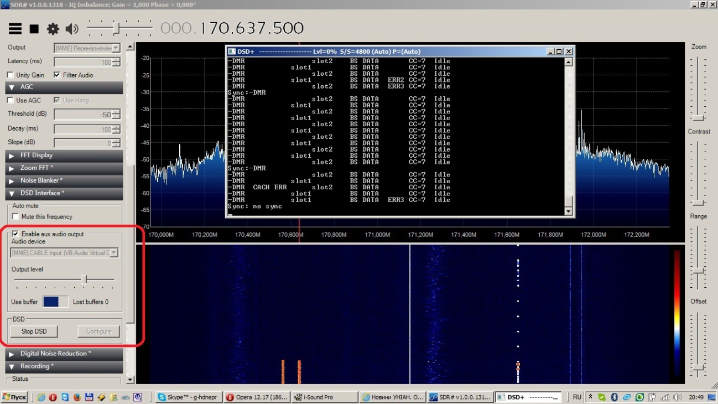Tick the Use AGC checkbox

point(11,101)
